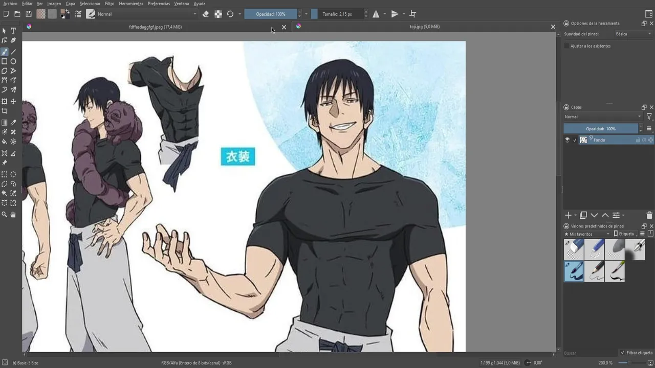Open an existing file icon

[17, 14]
